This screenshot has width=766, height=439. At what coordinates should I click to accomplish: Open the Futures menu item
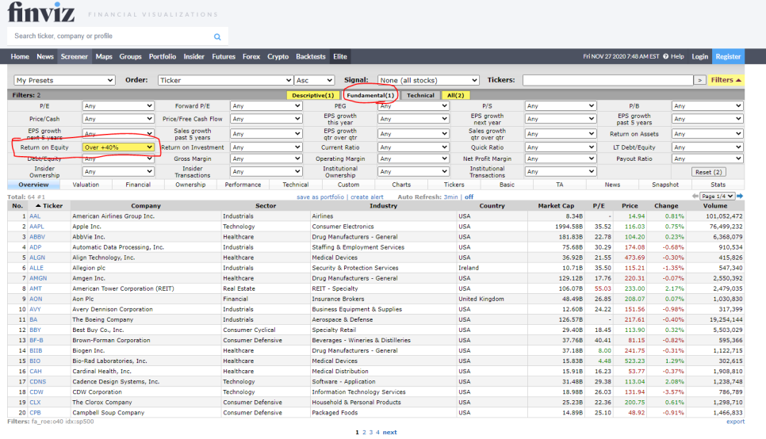coord(224,56)
